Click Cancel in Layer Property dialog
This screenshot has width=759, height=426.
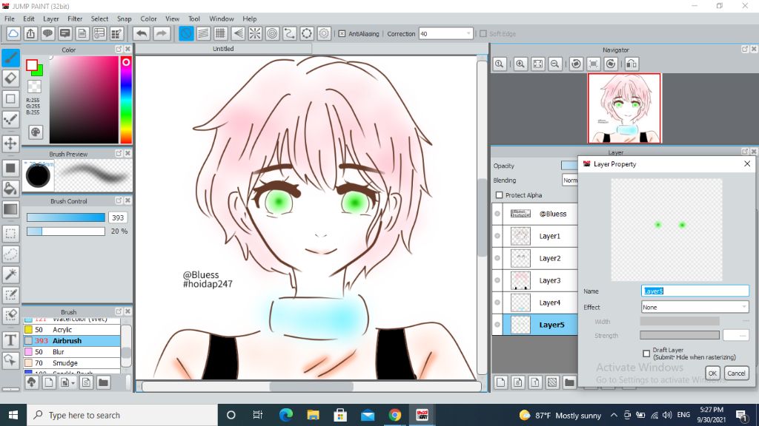(x=736, y=373)
